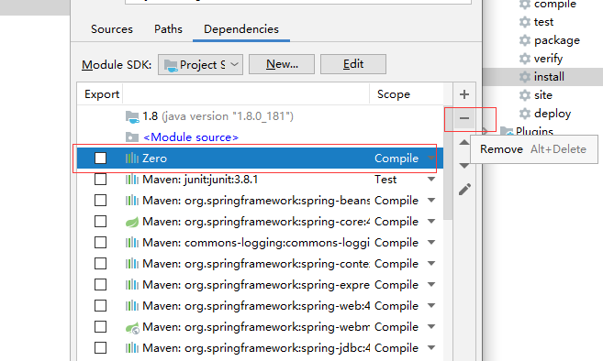Viewport: 603px width, 361px height.
Task: Move dependency down with down arrow
Action: 464,166
